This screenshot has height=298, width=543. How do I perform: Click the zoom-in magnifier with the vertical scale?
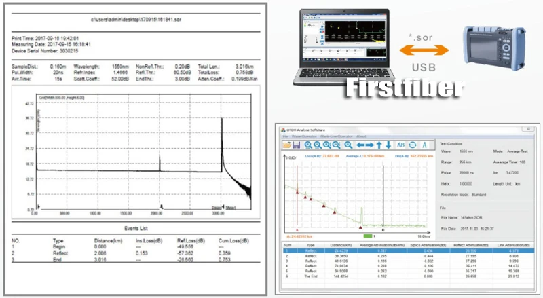pos(326,145)
